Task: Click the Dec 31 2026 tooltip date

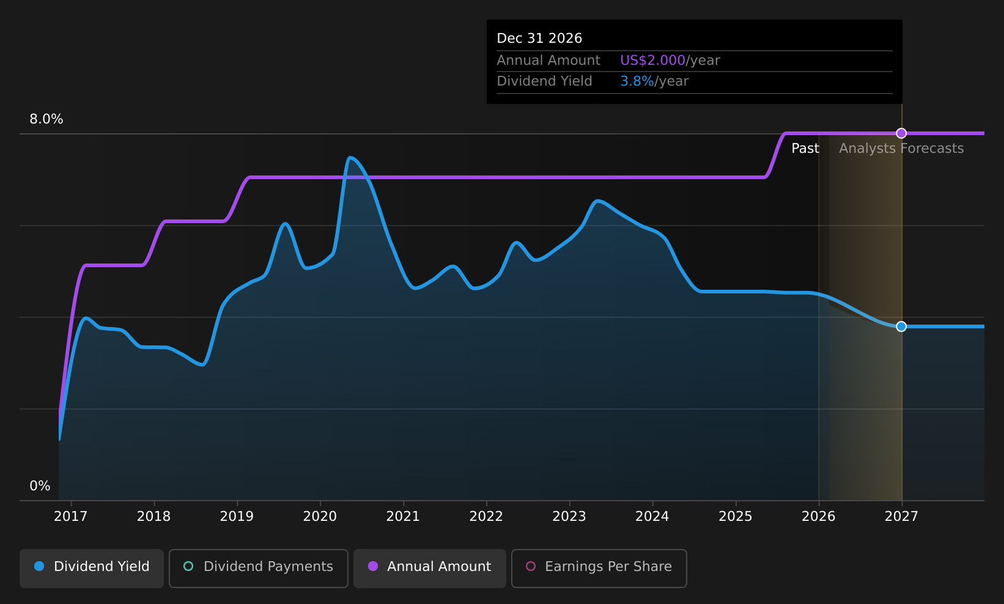Action: pos(539,39)
